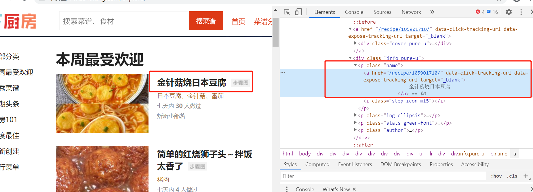Open the 金针菇烧日本豆腐 dish thumbnail
This screenshot has width=533, height=192.
click(x=102, y=104)
